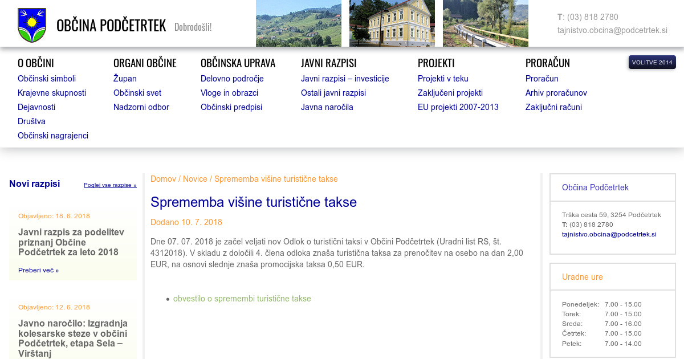Open the riverside road header photo
This screenshot has width=684, height=359.
point(485,23)
